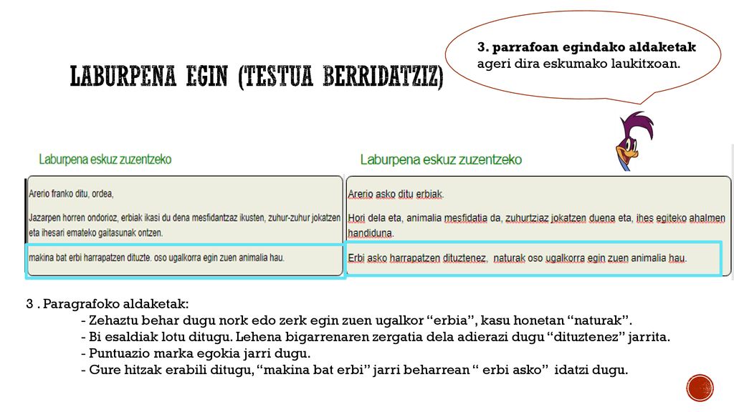The height and width of the screenshot is (412, 734).
Task: Click the red round button at bottom right
Action: [700, 388]
